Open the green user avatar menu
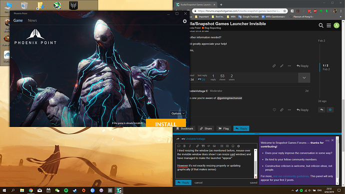345x194 pixels. point(336,25)
